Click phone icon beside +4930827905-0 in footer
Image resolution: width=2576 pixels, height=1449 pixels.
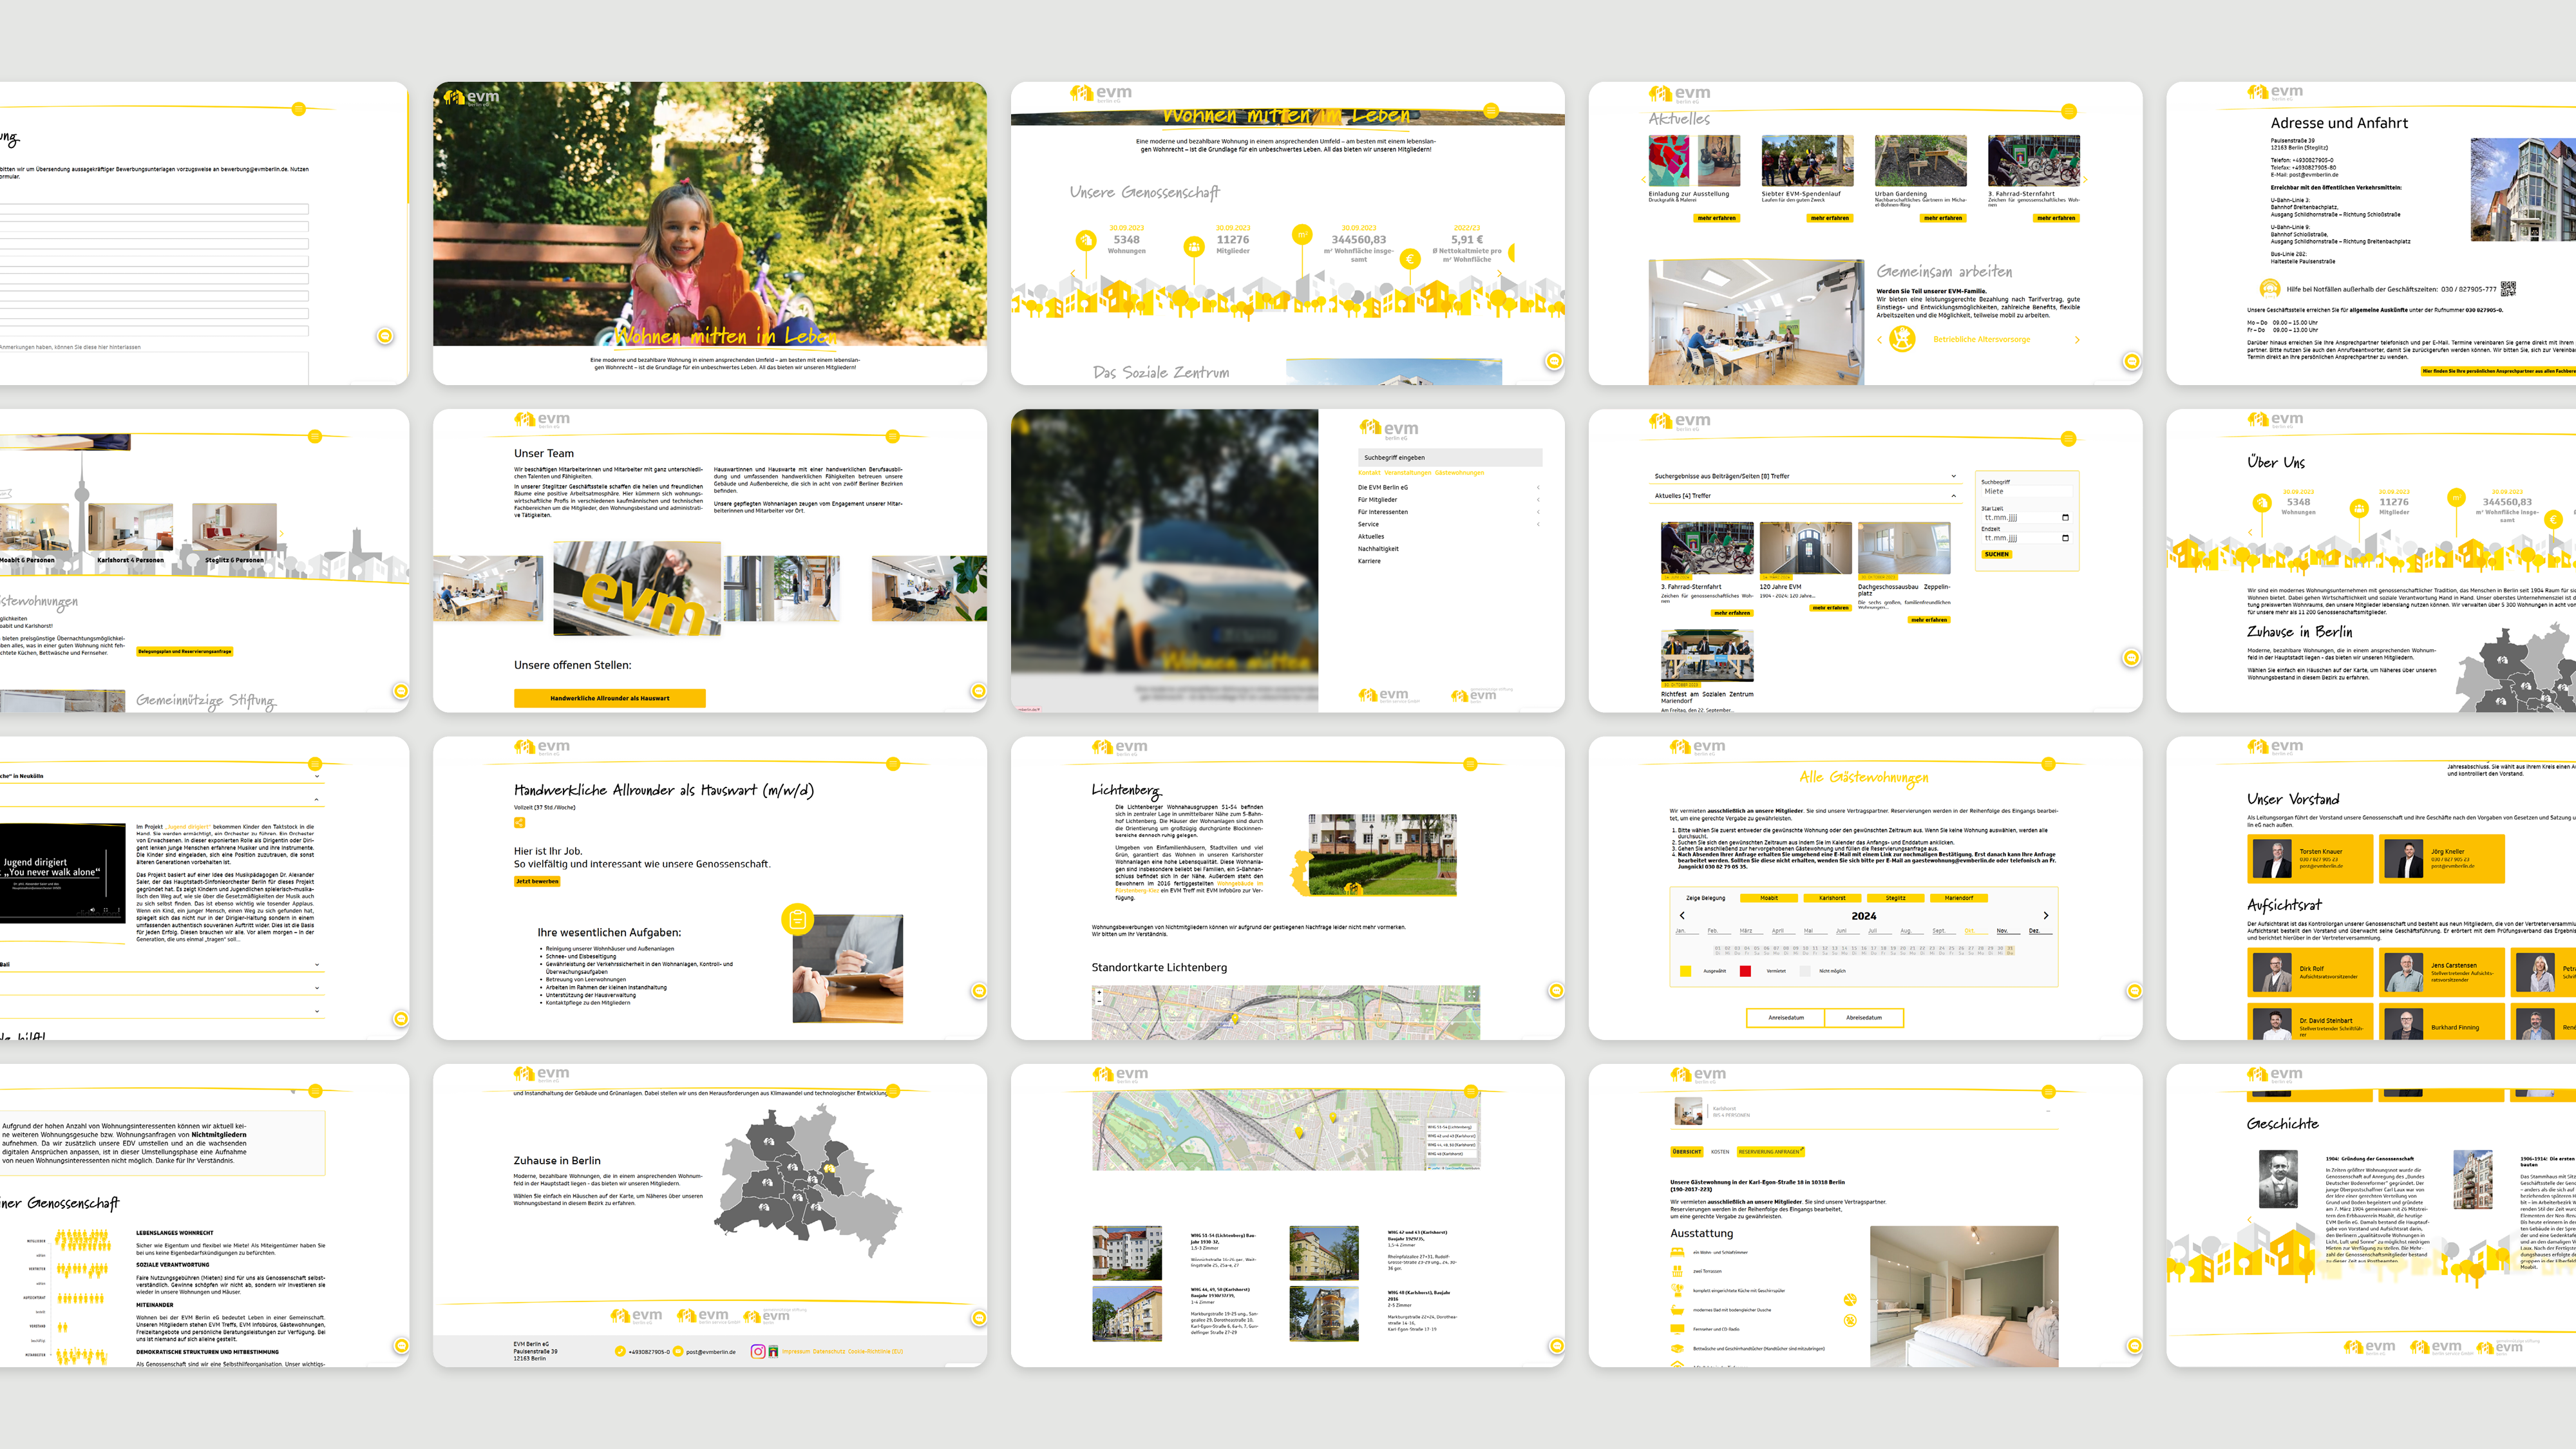point(620,1351)
